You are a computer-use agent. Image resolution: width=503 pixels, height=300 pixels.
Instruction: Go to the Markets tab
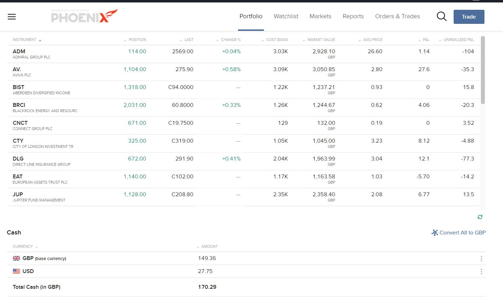click(x=320, y=16)
